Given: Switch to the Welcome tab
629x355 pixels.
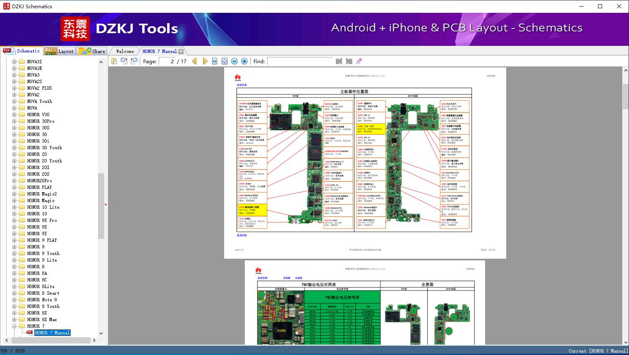Looking at the screenshot, I should coord(125,51).
